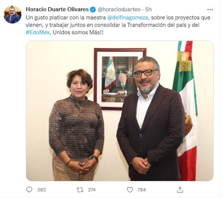
Task: Open the #EdoMéx hashtag
Action: (x=38, y=32)
